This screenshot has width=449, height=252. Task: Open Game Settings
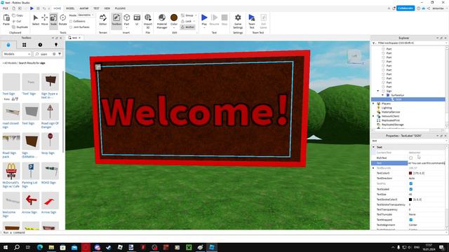coord(238,20)
